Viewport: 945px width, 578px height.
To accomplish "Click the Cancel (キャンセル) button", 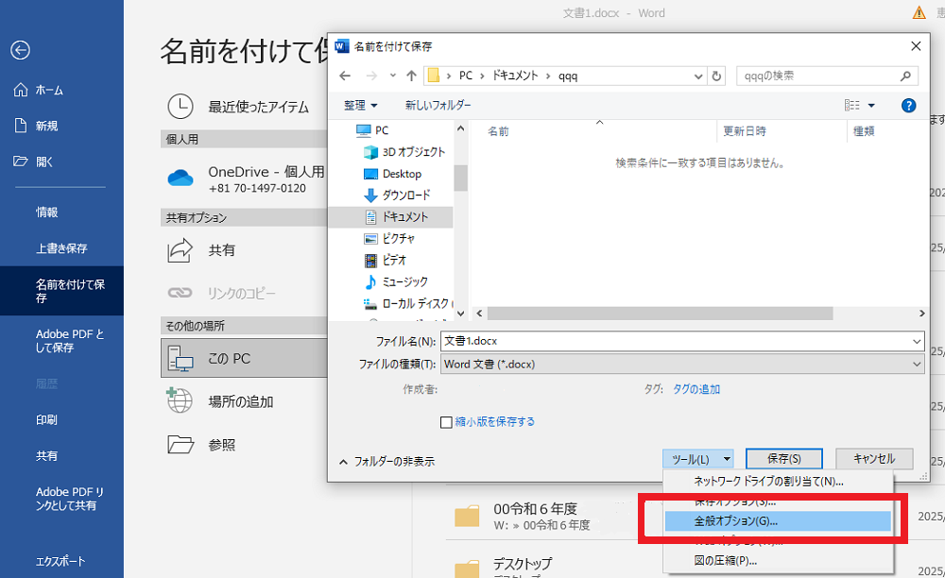I will [x=874, y=459].
